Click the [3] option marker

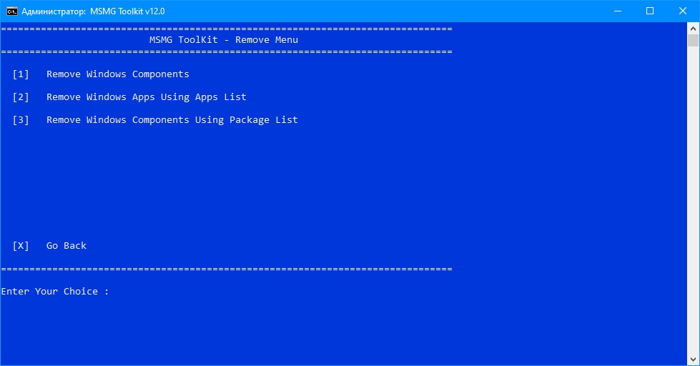[x=21, y=120]
